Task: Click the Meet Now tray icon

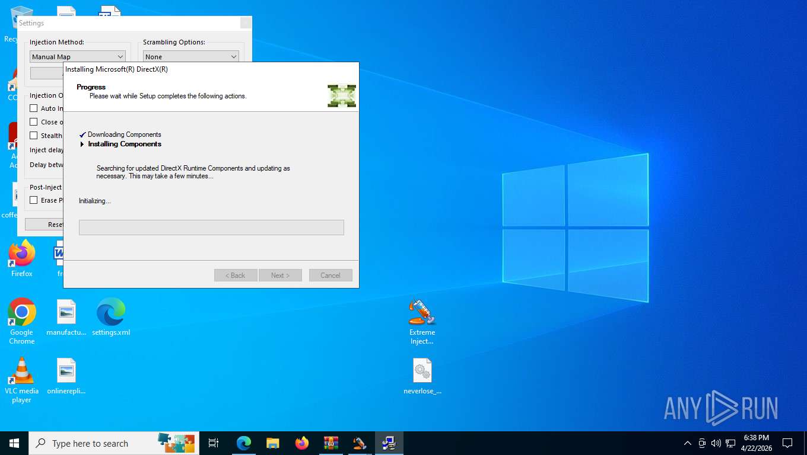Action: click(x=702, y=443)
